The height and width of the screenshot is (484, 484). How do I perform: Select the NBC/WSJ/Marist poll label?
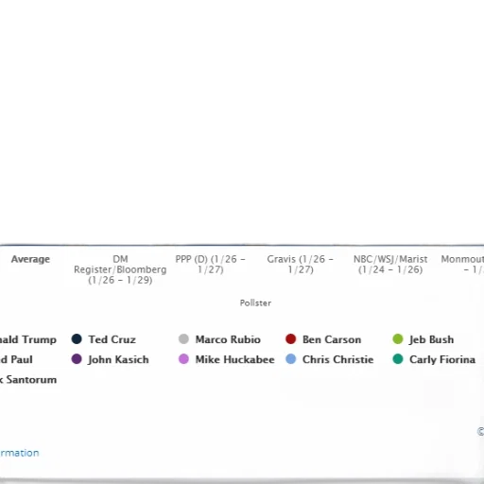(390, 264)
